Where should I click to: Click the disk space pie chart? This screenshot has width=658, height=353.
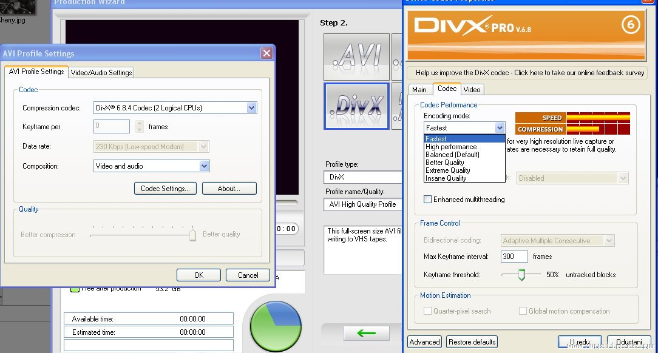pyautogui.click(x=276, y=326)
